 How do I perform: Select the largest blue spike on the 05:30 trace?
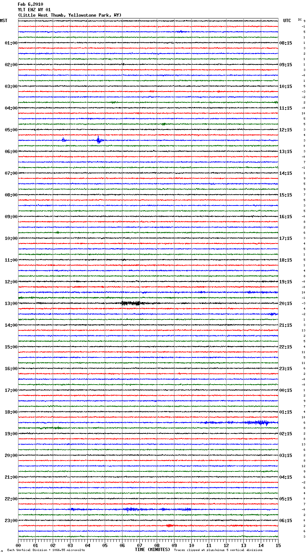(x=99, y=140)
